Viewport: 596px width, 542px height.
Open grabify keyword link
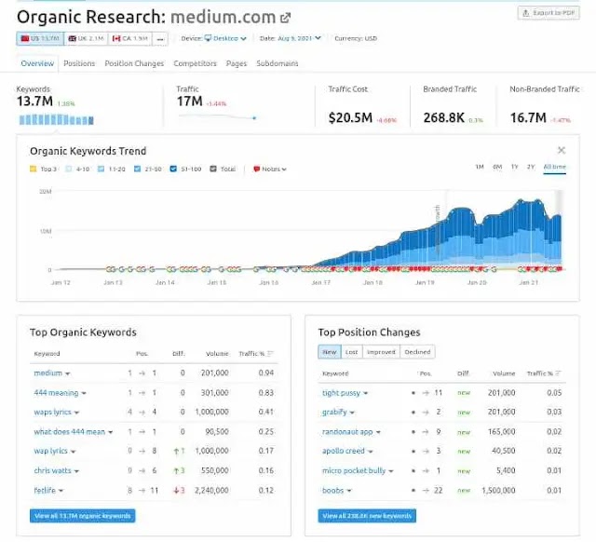tap(334, 412)
